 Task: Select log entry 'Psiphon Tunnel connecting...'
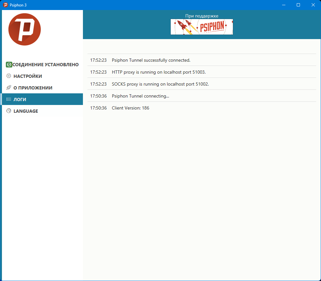coord(202,96)
